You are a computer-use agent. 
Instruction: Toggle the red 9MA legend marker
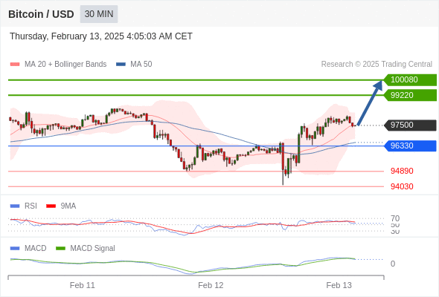point(51,206)
